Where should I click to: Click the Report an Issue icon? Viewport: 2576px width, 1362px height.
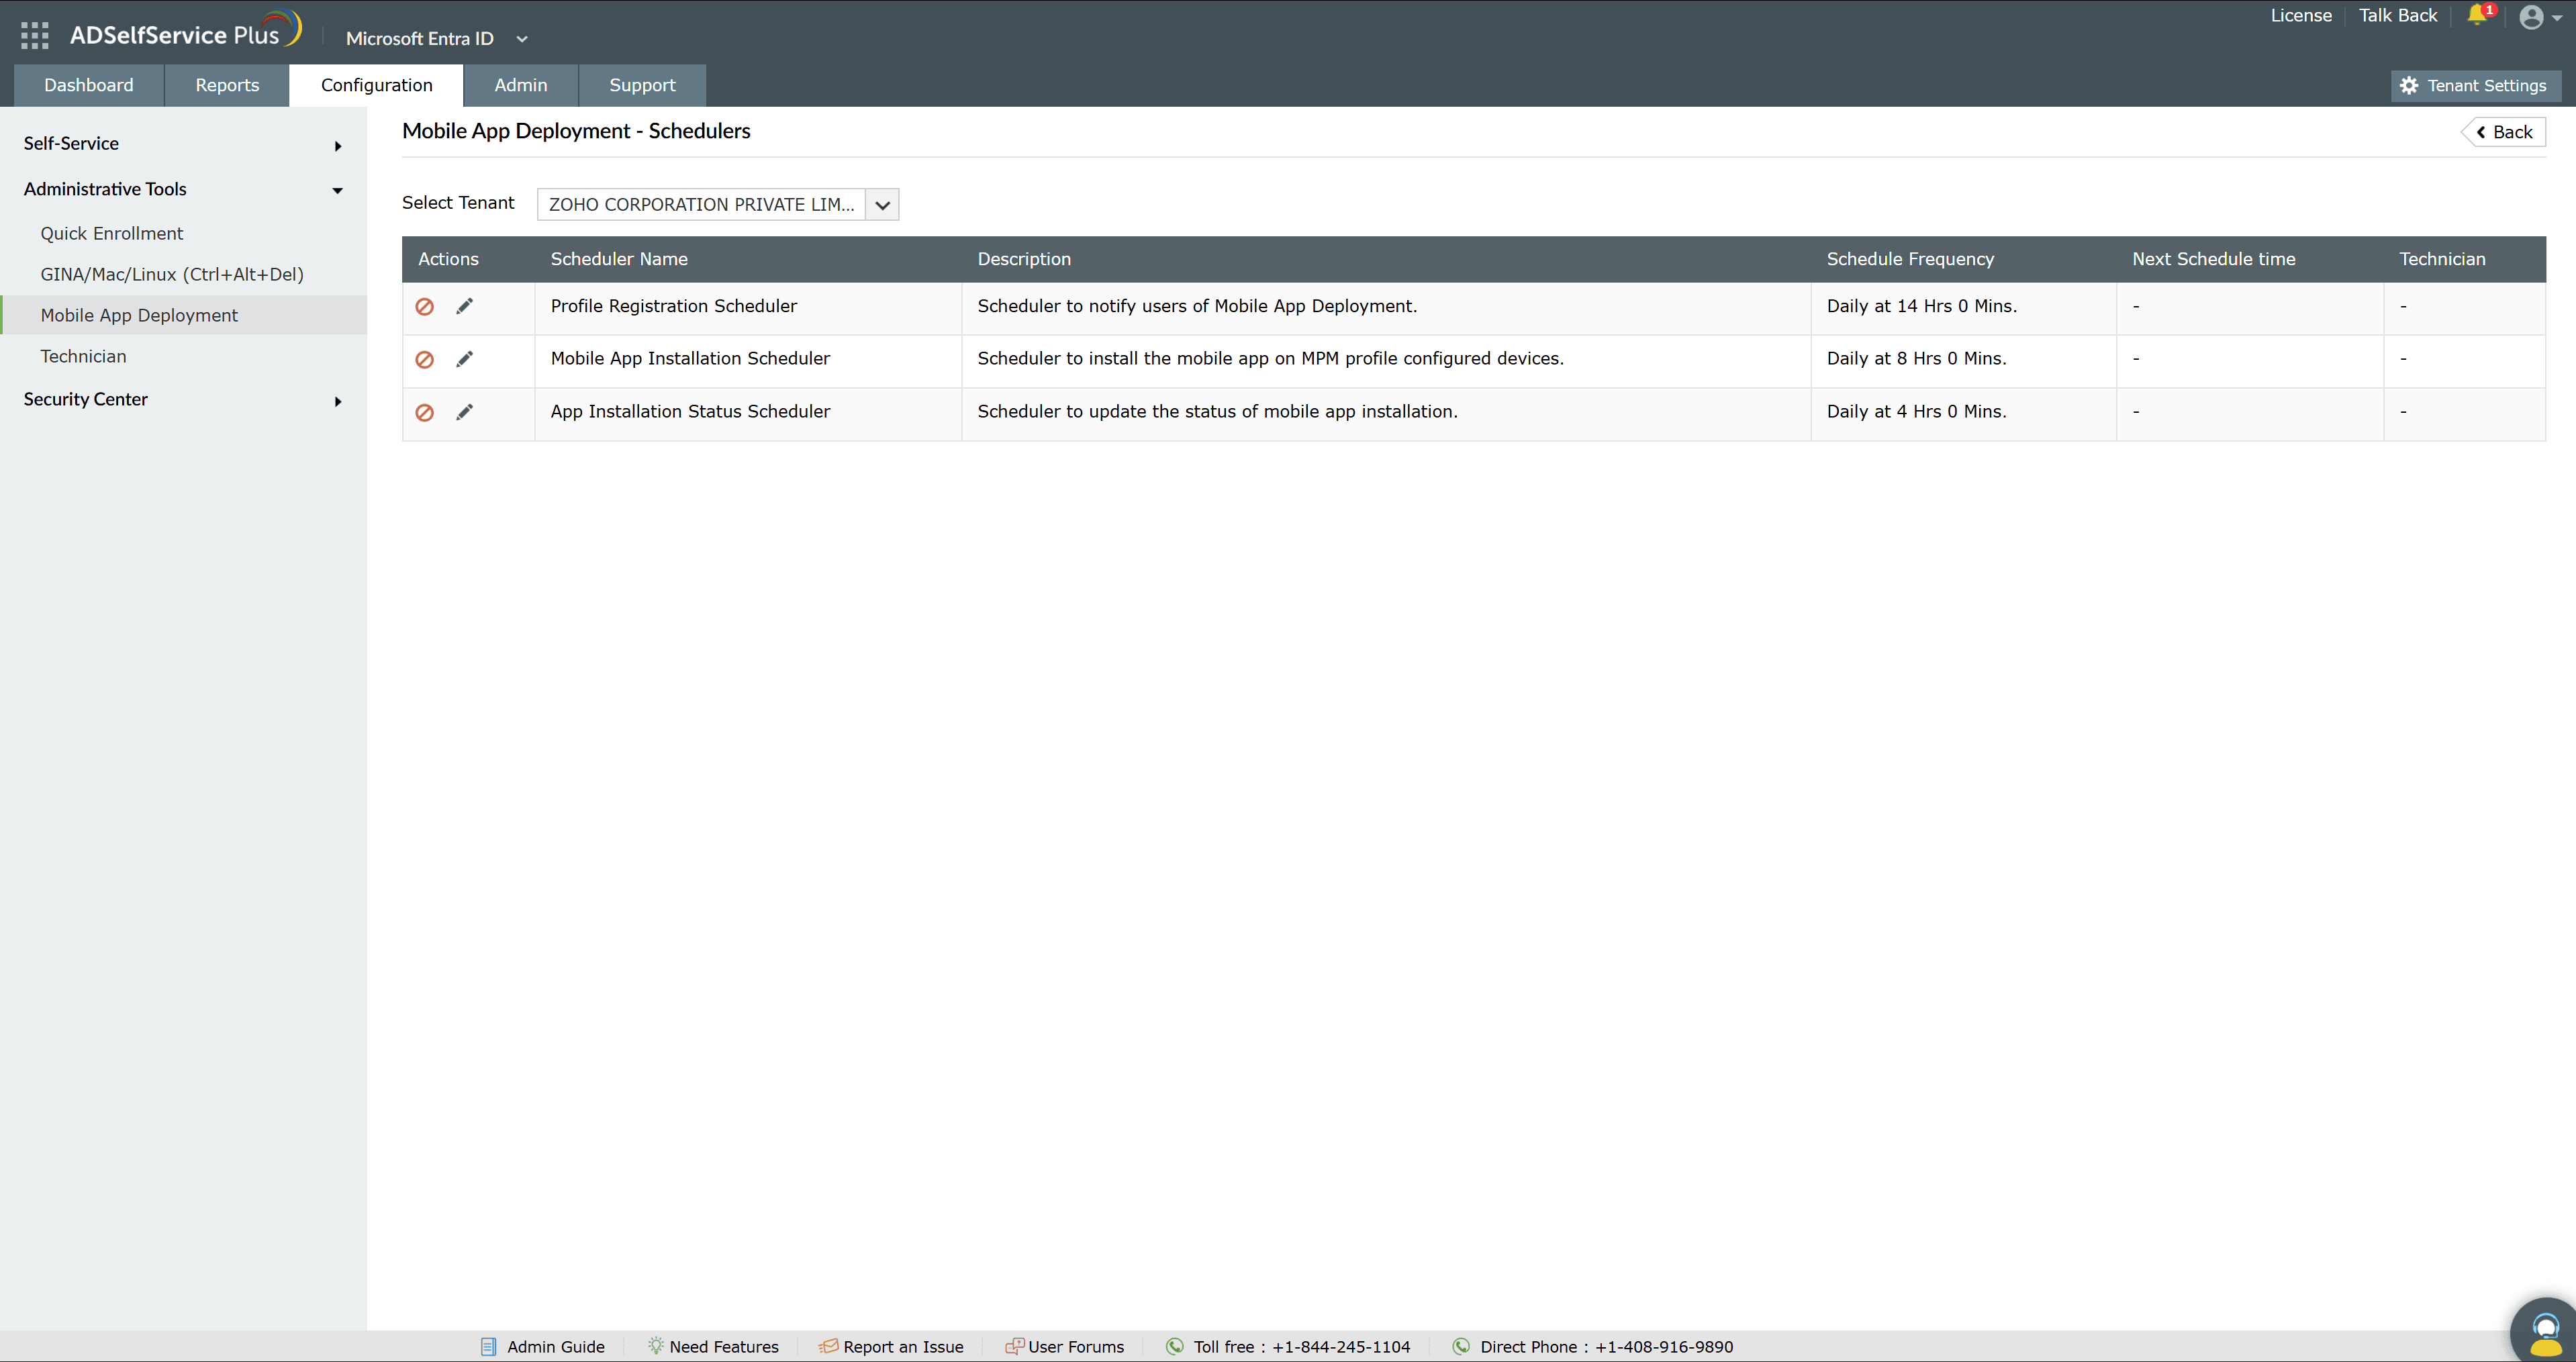[x=828, y=1346]
